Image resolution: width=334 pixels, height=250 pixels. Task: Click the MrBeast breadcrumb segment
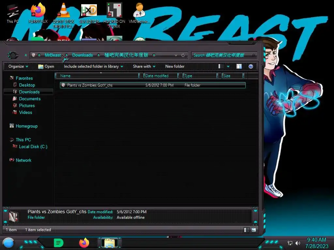click(53, 55)
